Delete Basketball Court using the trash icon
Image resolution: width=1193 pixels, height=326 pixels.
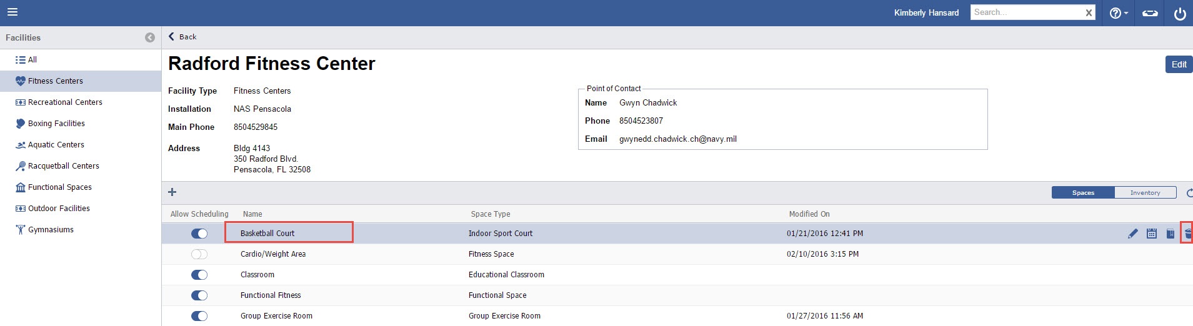click(1187, 234)
